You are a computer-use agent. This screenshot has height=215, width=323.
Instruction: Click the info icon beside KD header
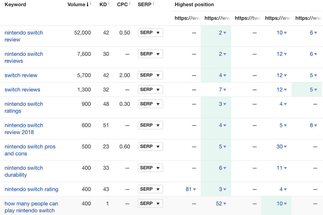[x=109, y=3]
